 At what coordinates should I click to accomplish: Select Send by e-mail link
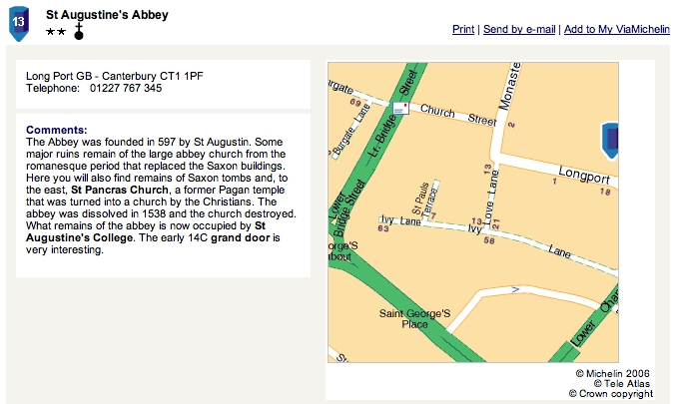tap(519, 29)
